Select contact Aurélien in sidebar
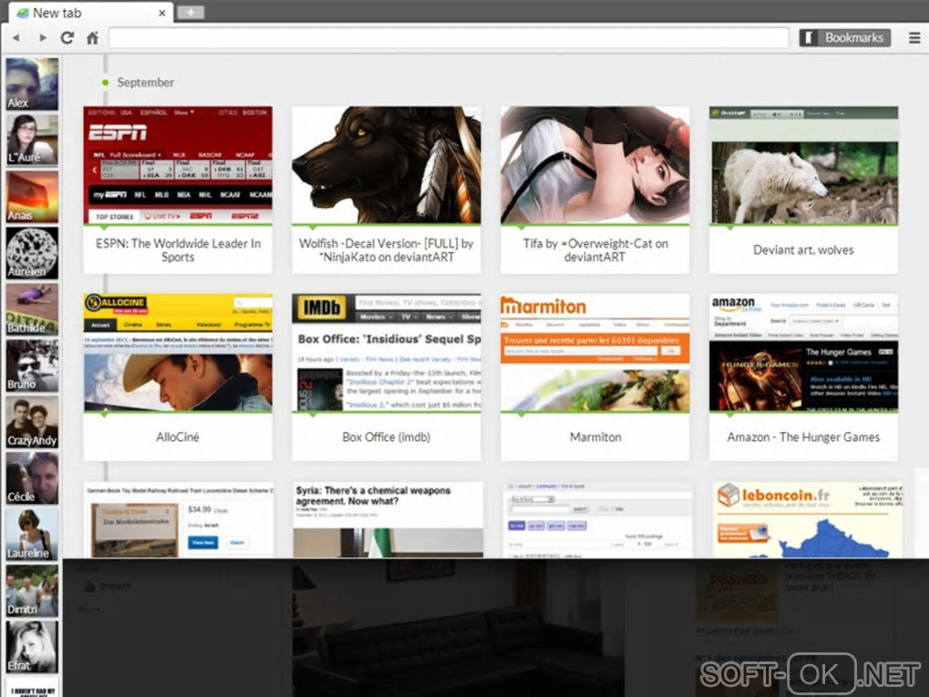 coord(32,252)
